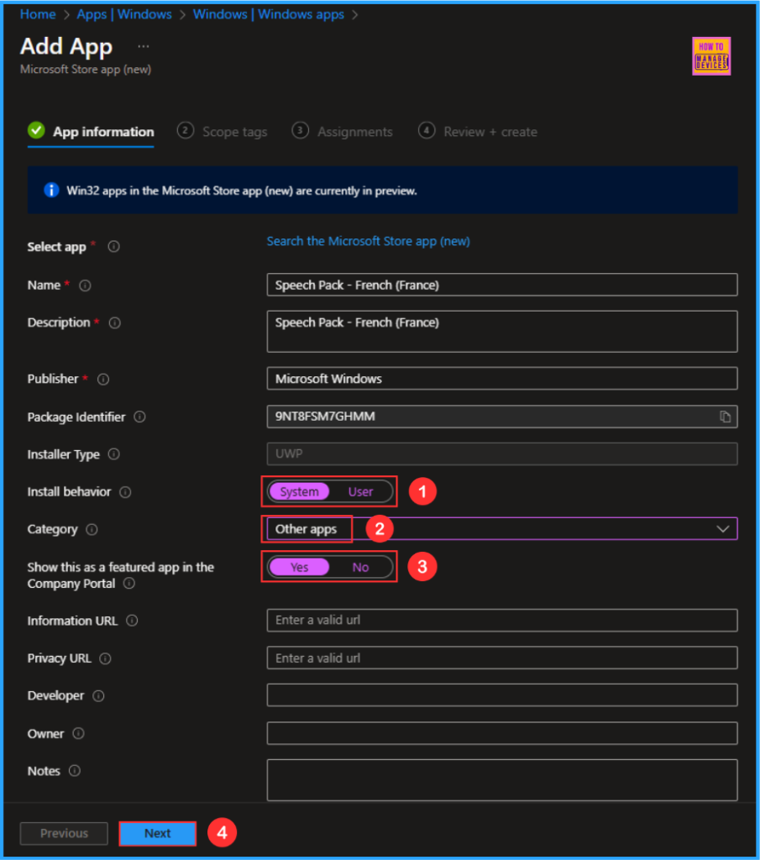Open Apps | Windows breadcrumb
760x860 pixels.
tap(124, 14)
